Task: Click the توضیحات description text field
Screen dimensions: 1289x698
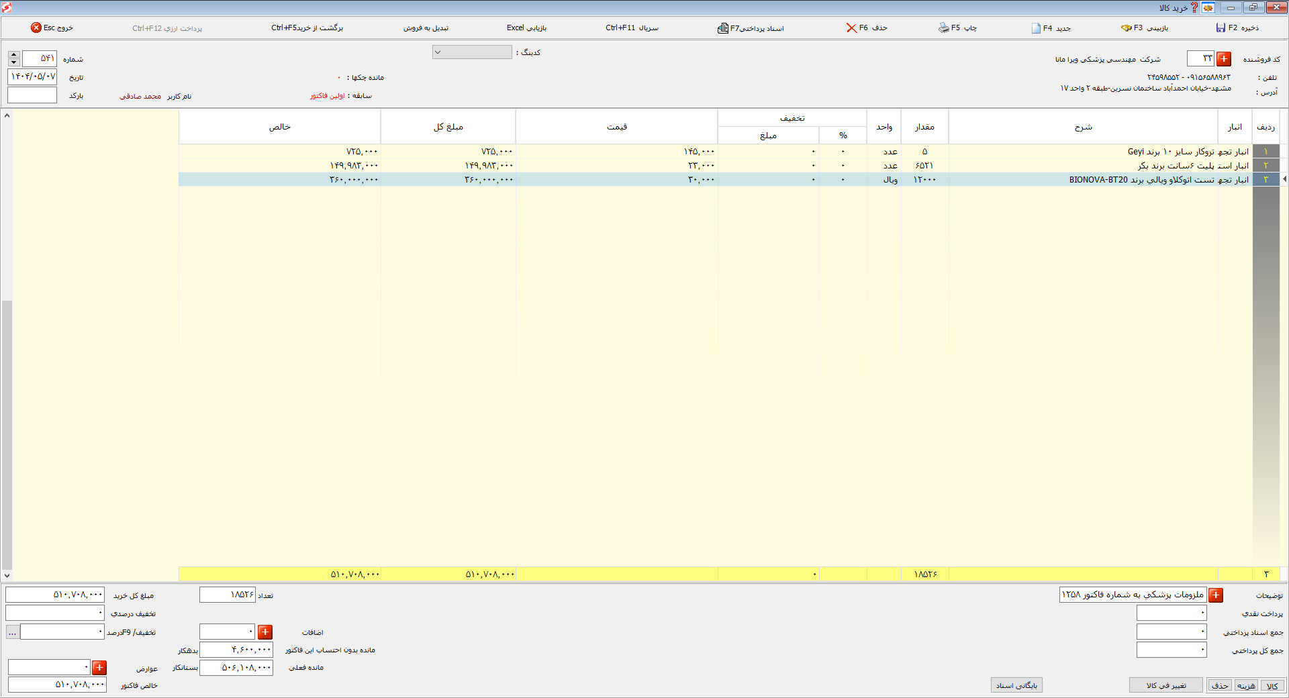Action: click(1133, 595)
